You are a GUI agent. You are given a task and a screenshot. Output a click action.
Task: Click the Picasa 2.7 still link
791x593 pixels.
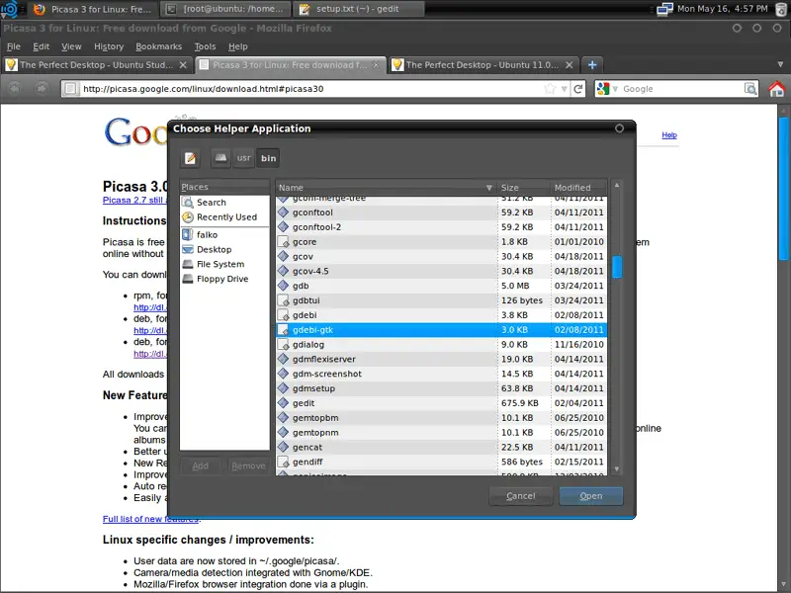click(134, 201)
